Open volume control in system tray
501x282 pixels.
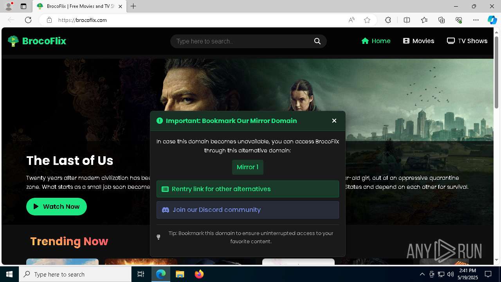click(450, 274)
